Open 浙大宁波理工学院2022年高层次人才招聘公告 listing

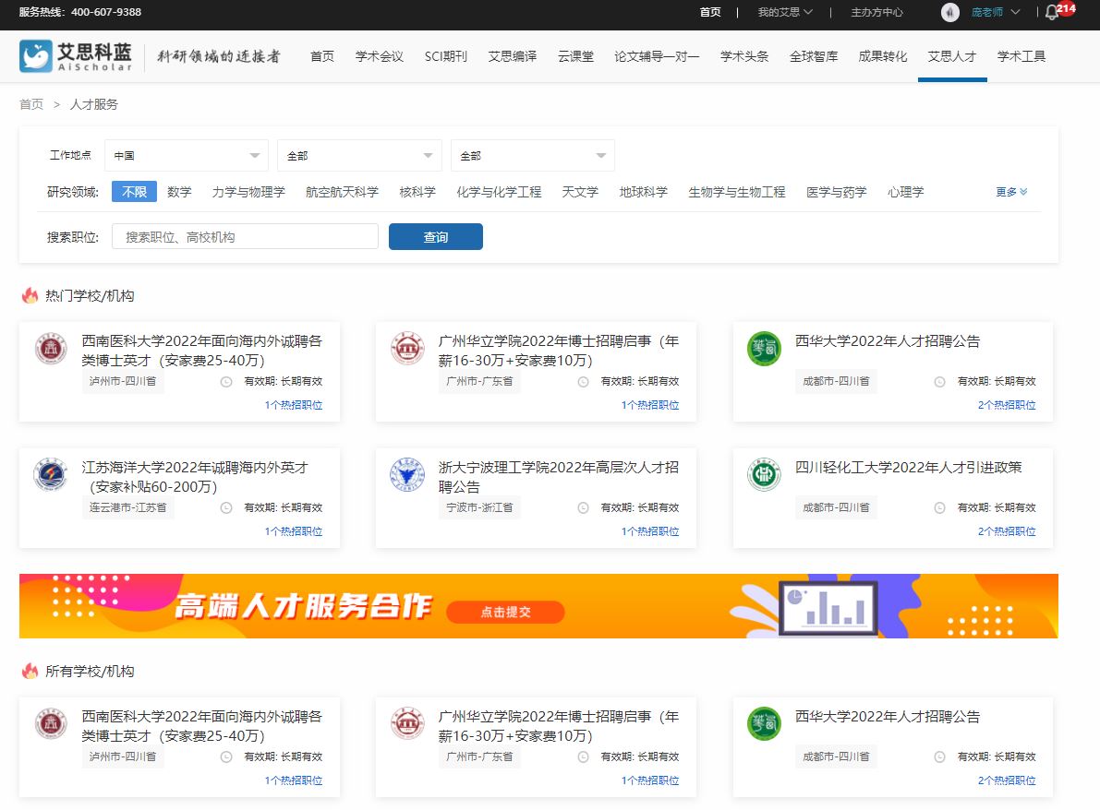point(559,476)
